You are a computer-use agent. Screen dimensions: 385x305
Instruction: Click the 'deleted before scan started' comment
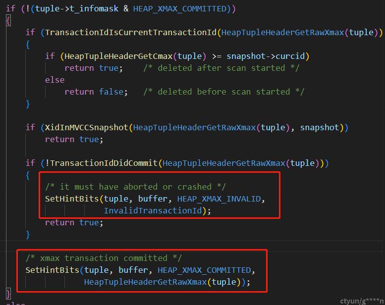pyautogui.click(x=223, y=92)
